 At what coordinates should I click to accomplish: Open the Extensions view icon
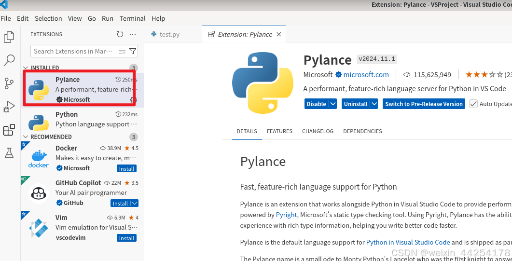[9, 130]
